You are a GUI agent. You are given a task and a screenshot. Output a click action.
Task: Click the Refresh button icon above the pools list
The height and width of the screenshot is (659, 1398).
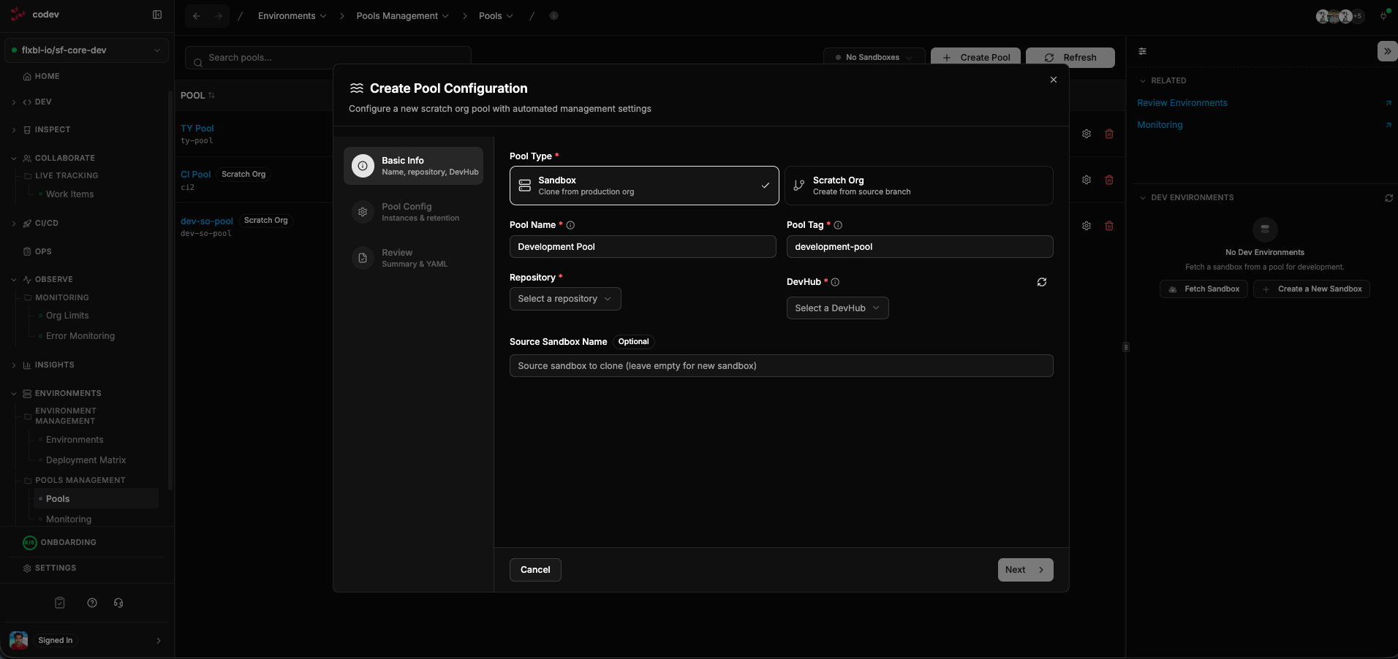pyautogui.click(x=1049, y=58)
